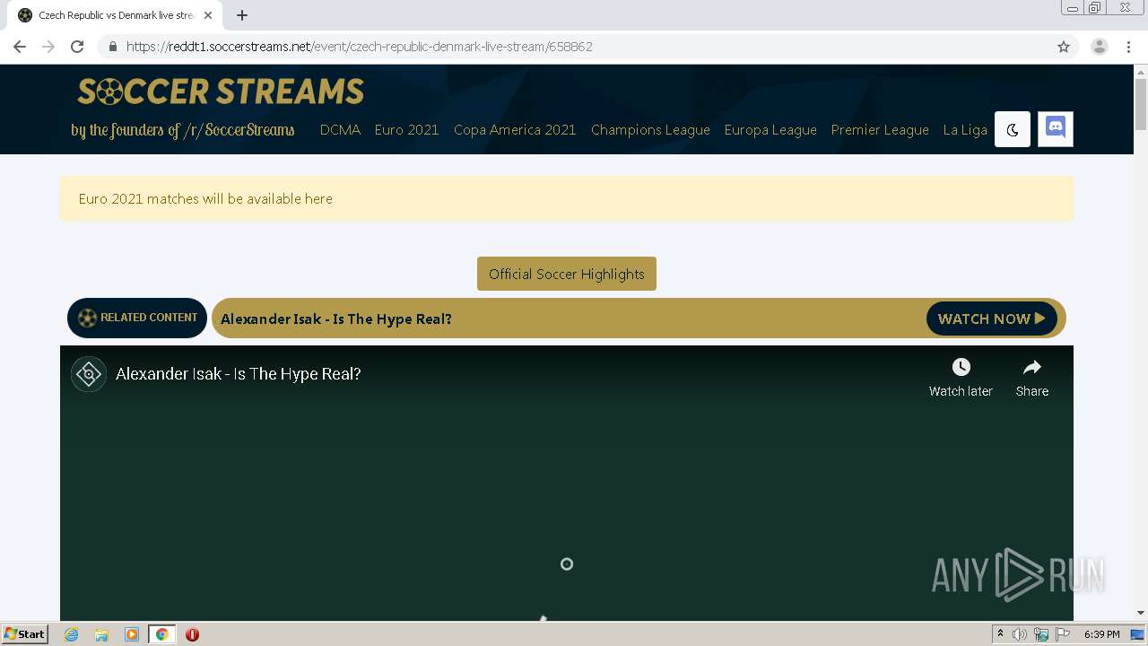The height and width of the screenshot is (646, 1148).
Task: Launch Internet Explorer from the taskbar
Action: (72, 634)
